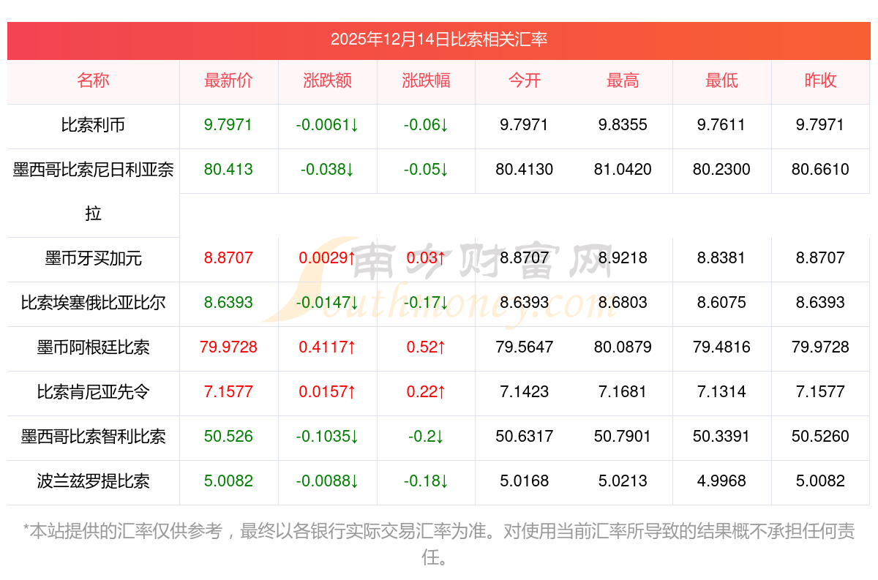Click the 墨西哥比索智利比索 row name
The width and height of the screenshot is (878, 580).
tap(93, 437)
